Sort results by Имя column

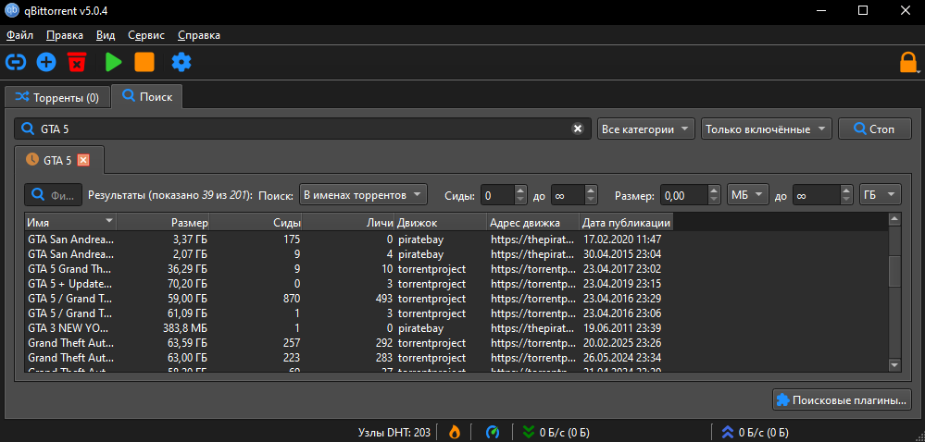70,223
